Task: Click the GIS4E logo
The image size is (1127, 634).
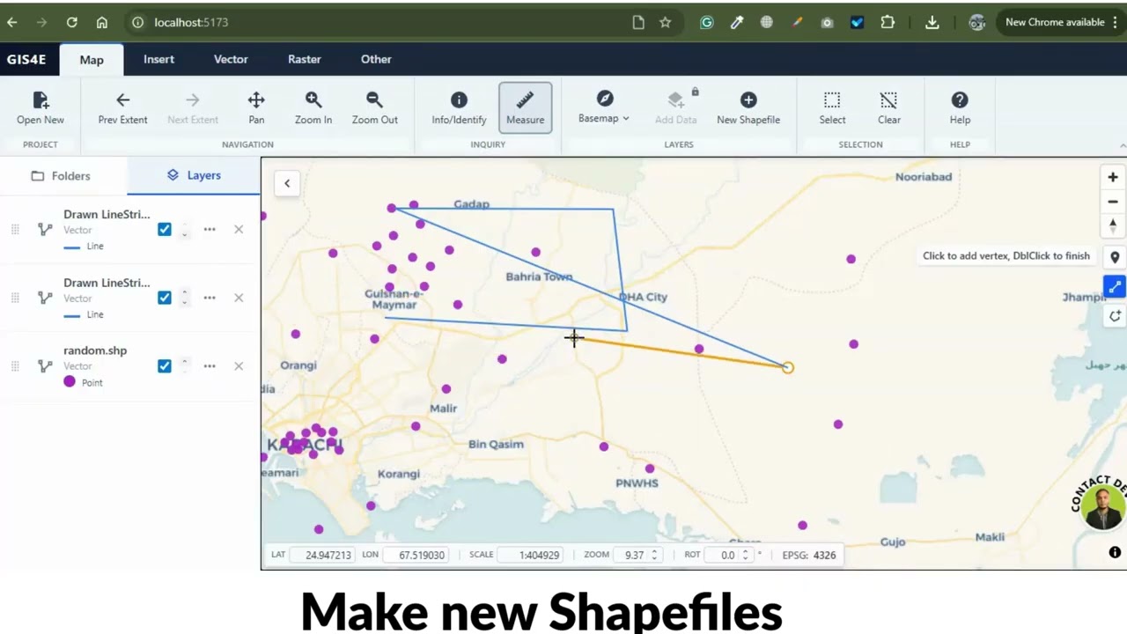Action: pyautogui.click(x=26, y=59)
